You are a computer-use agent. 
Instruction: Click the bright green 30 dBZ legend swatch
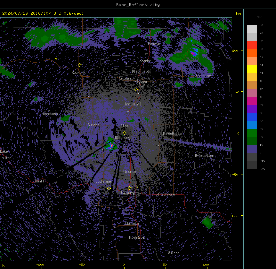252,133
